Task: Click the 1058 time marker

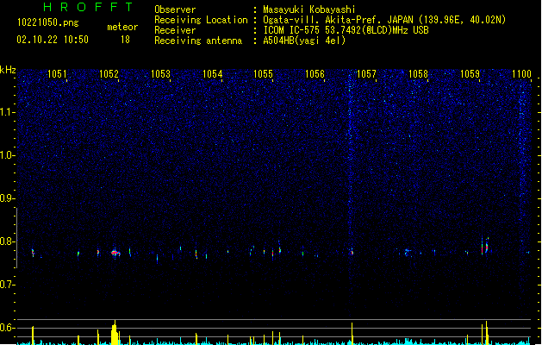Action: click(x=418, y=73)
